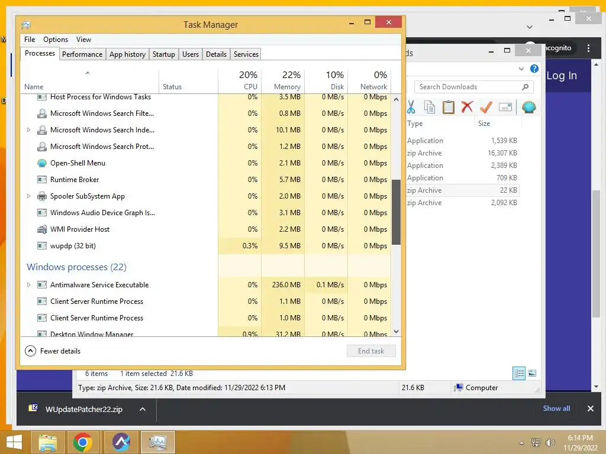Switch Downloads window to details view icon

[x=519, y=373]
